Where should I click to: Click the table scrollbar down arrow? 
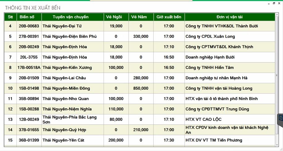(x=277, y=145)
